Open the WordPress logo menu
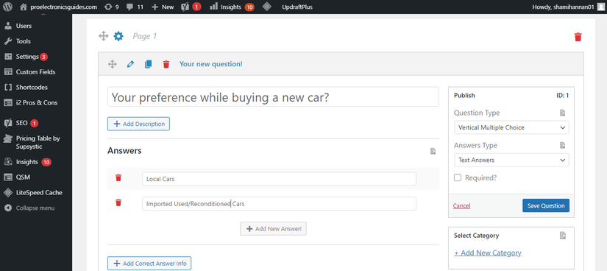Screen dimensions: 607x271 [8, 7]
